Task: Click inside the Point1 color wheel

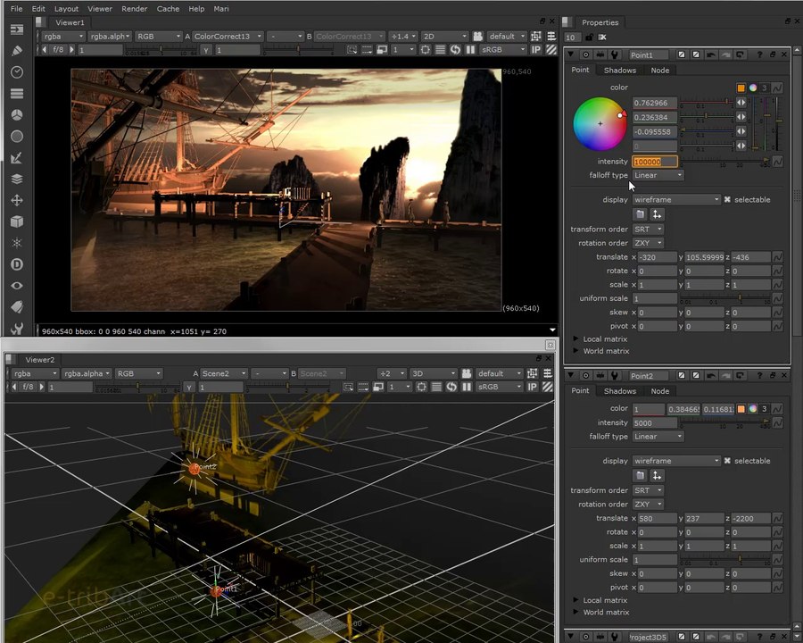Action: click(600, 124)
